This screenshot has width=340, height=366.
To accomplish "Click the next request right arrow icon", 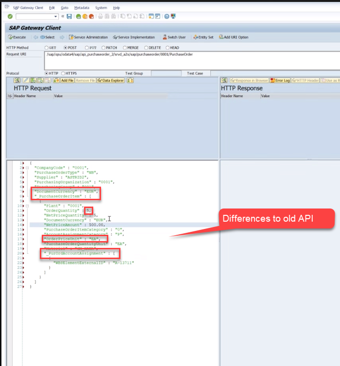I will (x=62, y=37).
